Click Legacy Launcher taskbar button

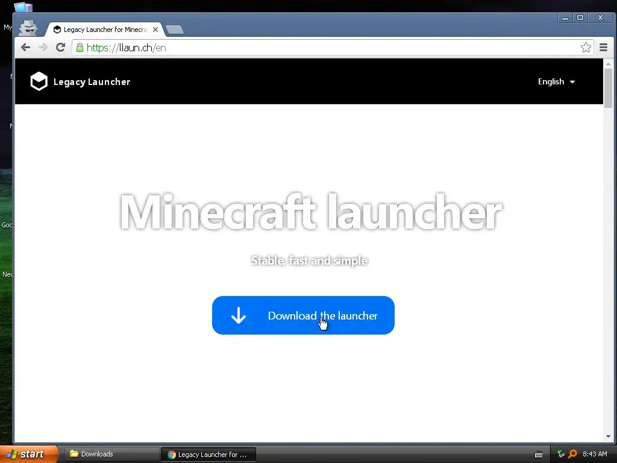(208, 455)
